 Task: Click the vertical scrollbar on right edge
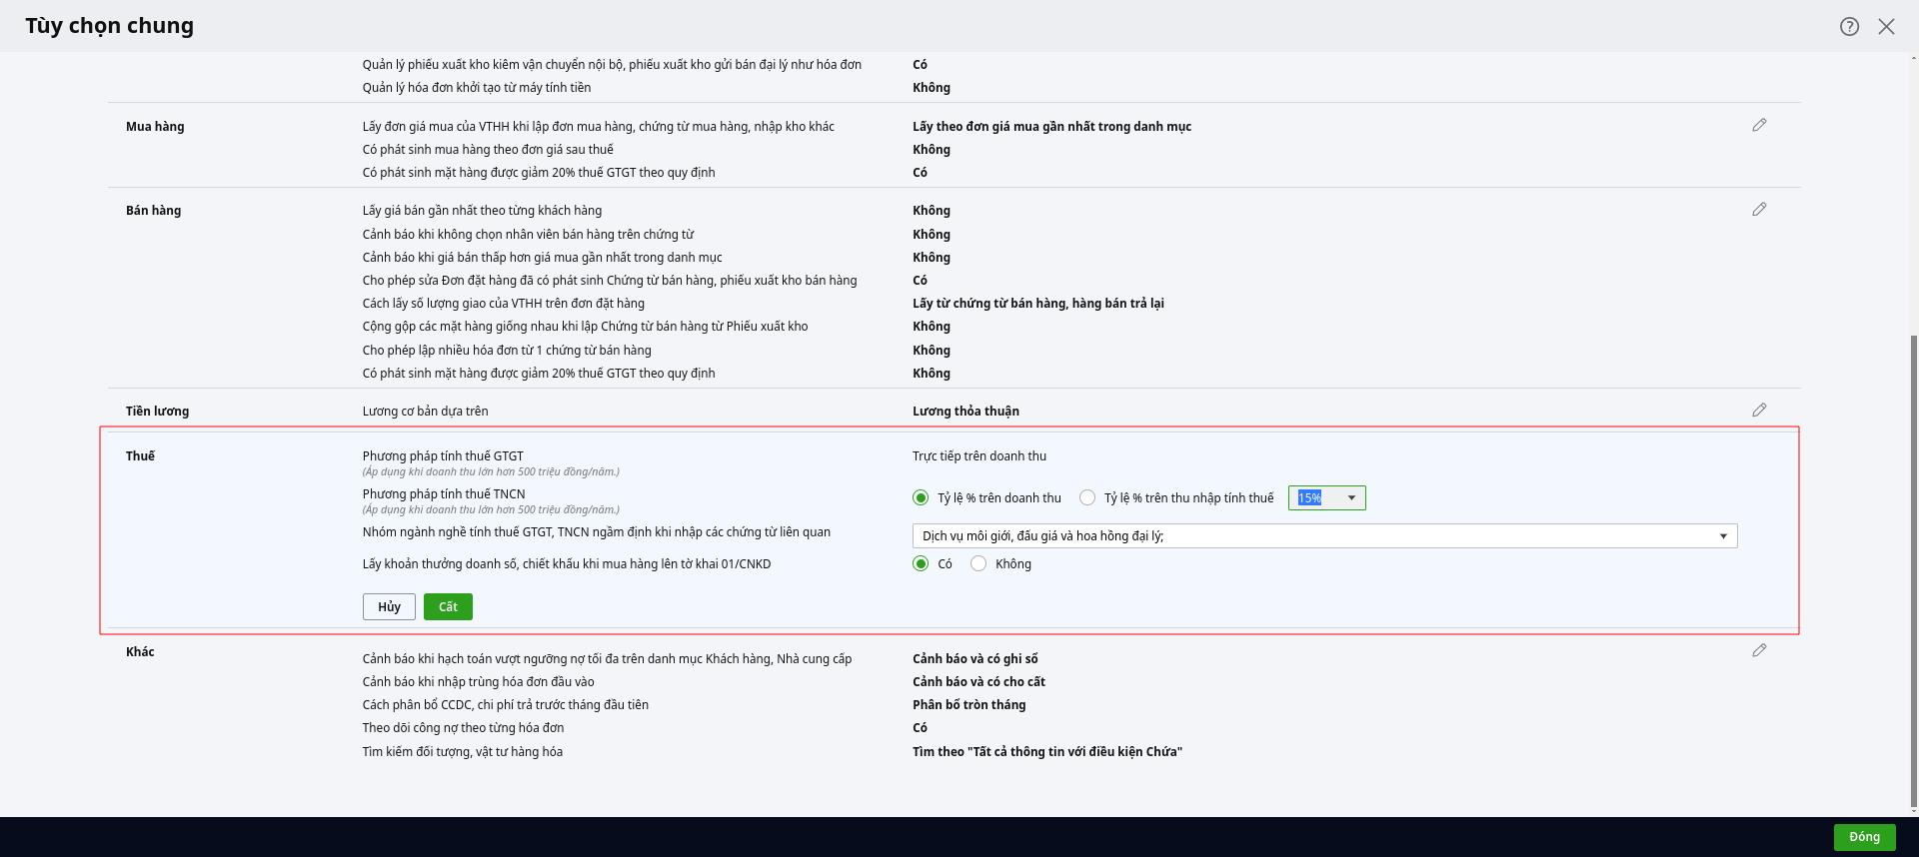(x=1913, y=569)
